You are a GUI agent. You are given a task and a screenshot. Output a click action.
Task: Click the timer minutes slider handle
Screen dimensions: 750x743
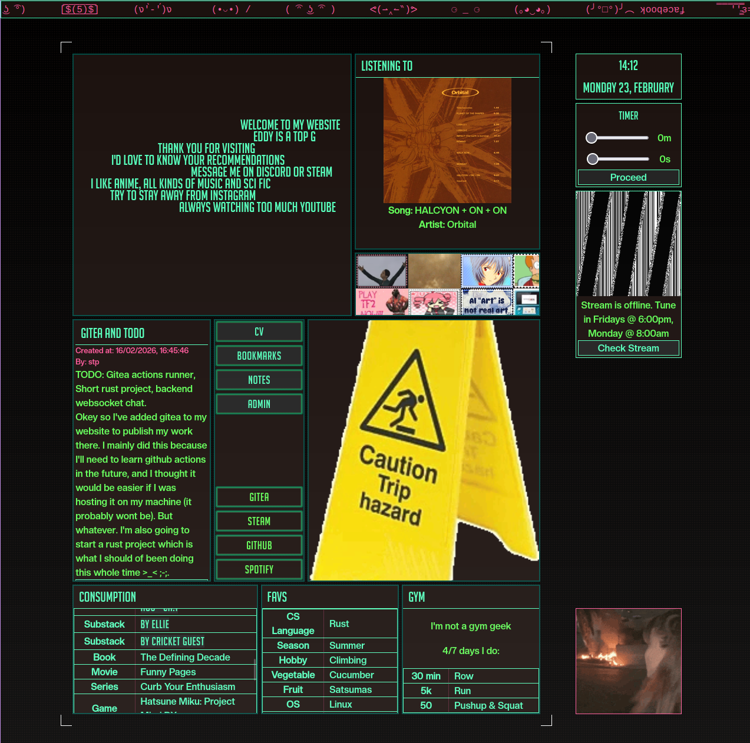[x=592, y=138]
